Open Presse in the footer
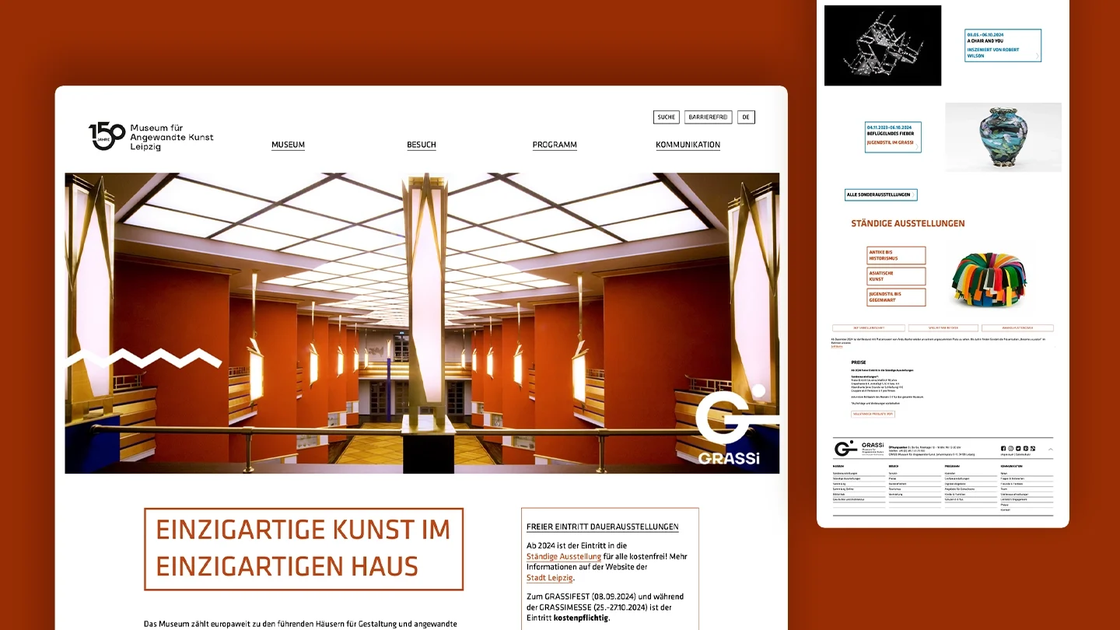1120x630 pixels. (x=1005, y=505)
